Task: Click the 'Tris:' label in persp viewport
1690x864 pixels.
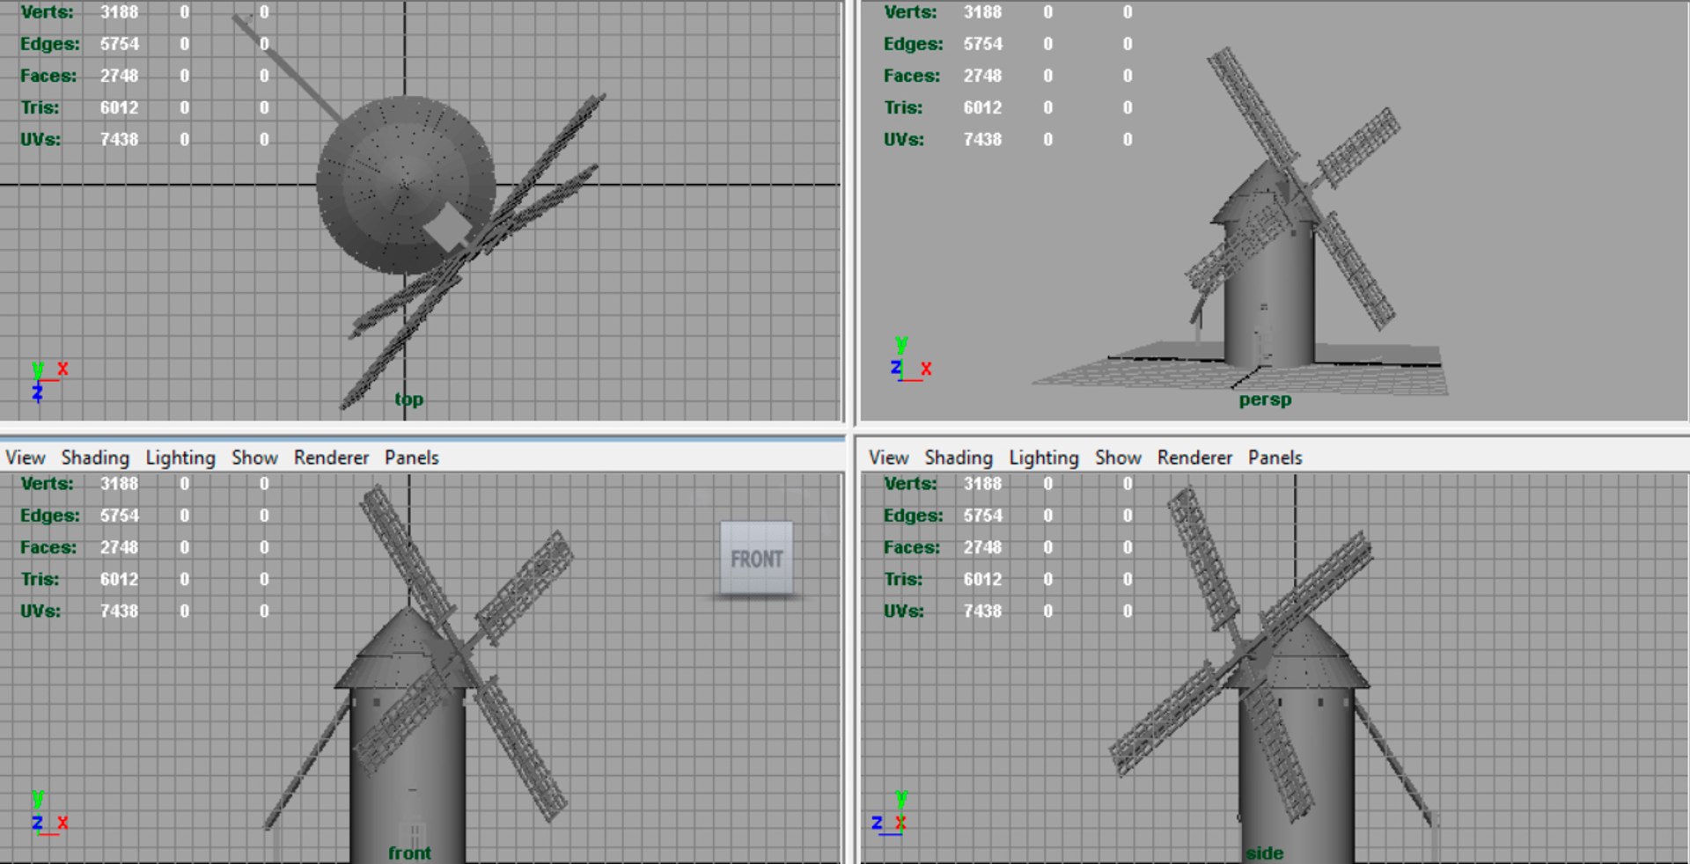Action: [x=903, y=107]
